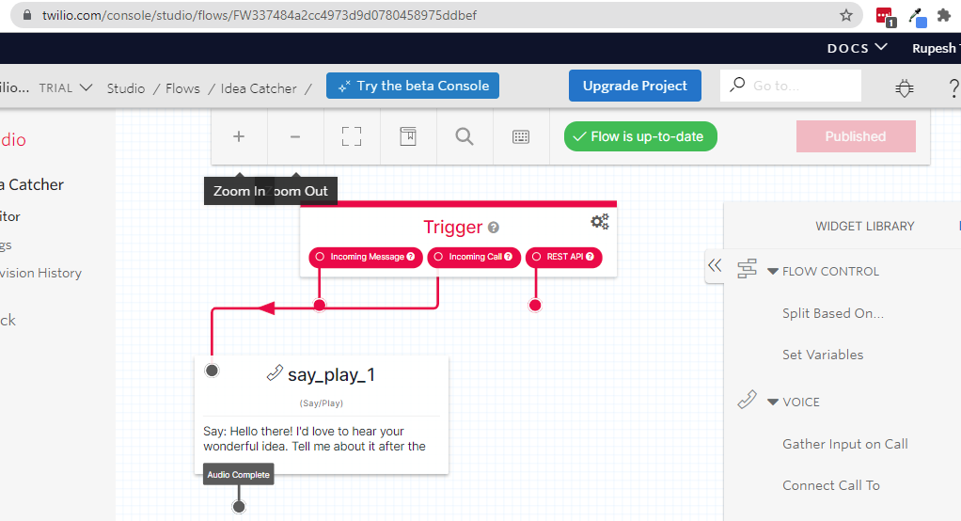This screenshot has height=521, width=961.
Task: Click Incoming Call help icon
Action: pyautogui.click(x=508, y=257)
